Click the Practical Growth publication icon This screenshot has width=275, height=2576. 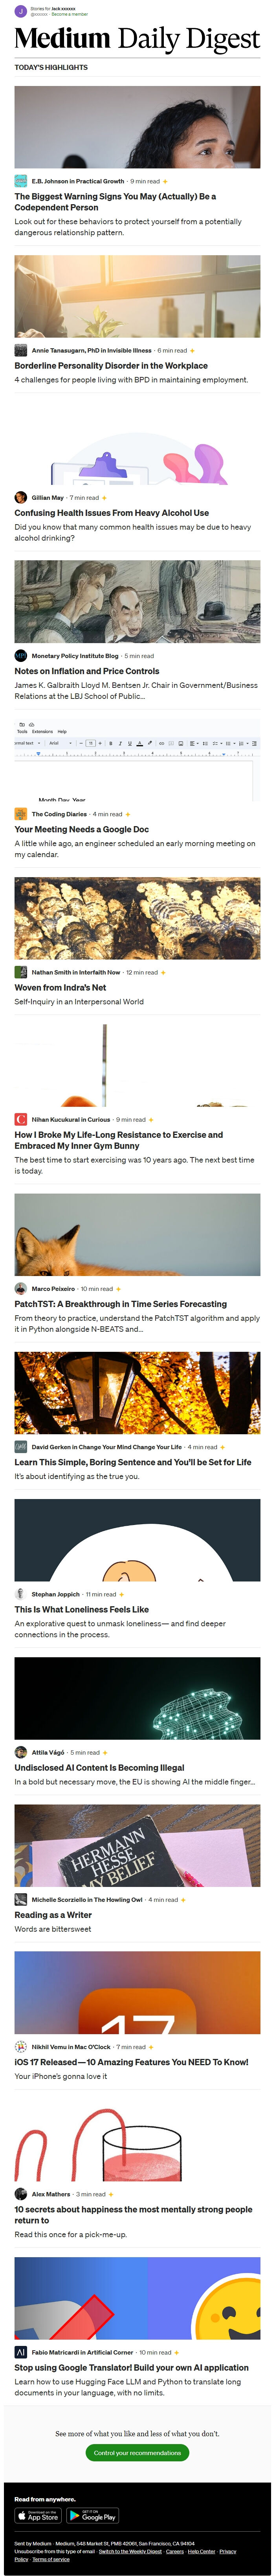click(x=20, y=181)
